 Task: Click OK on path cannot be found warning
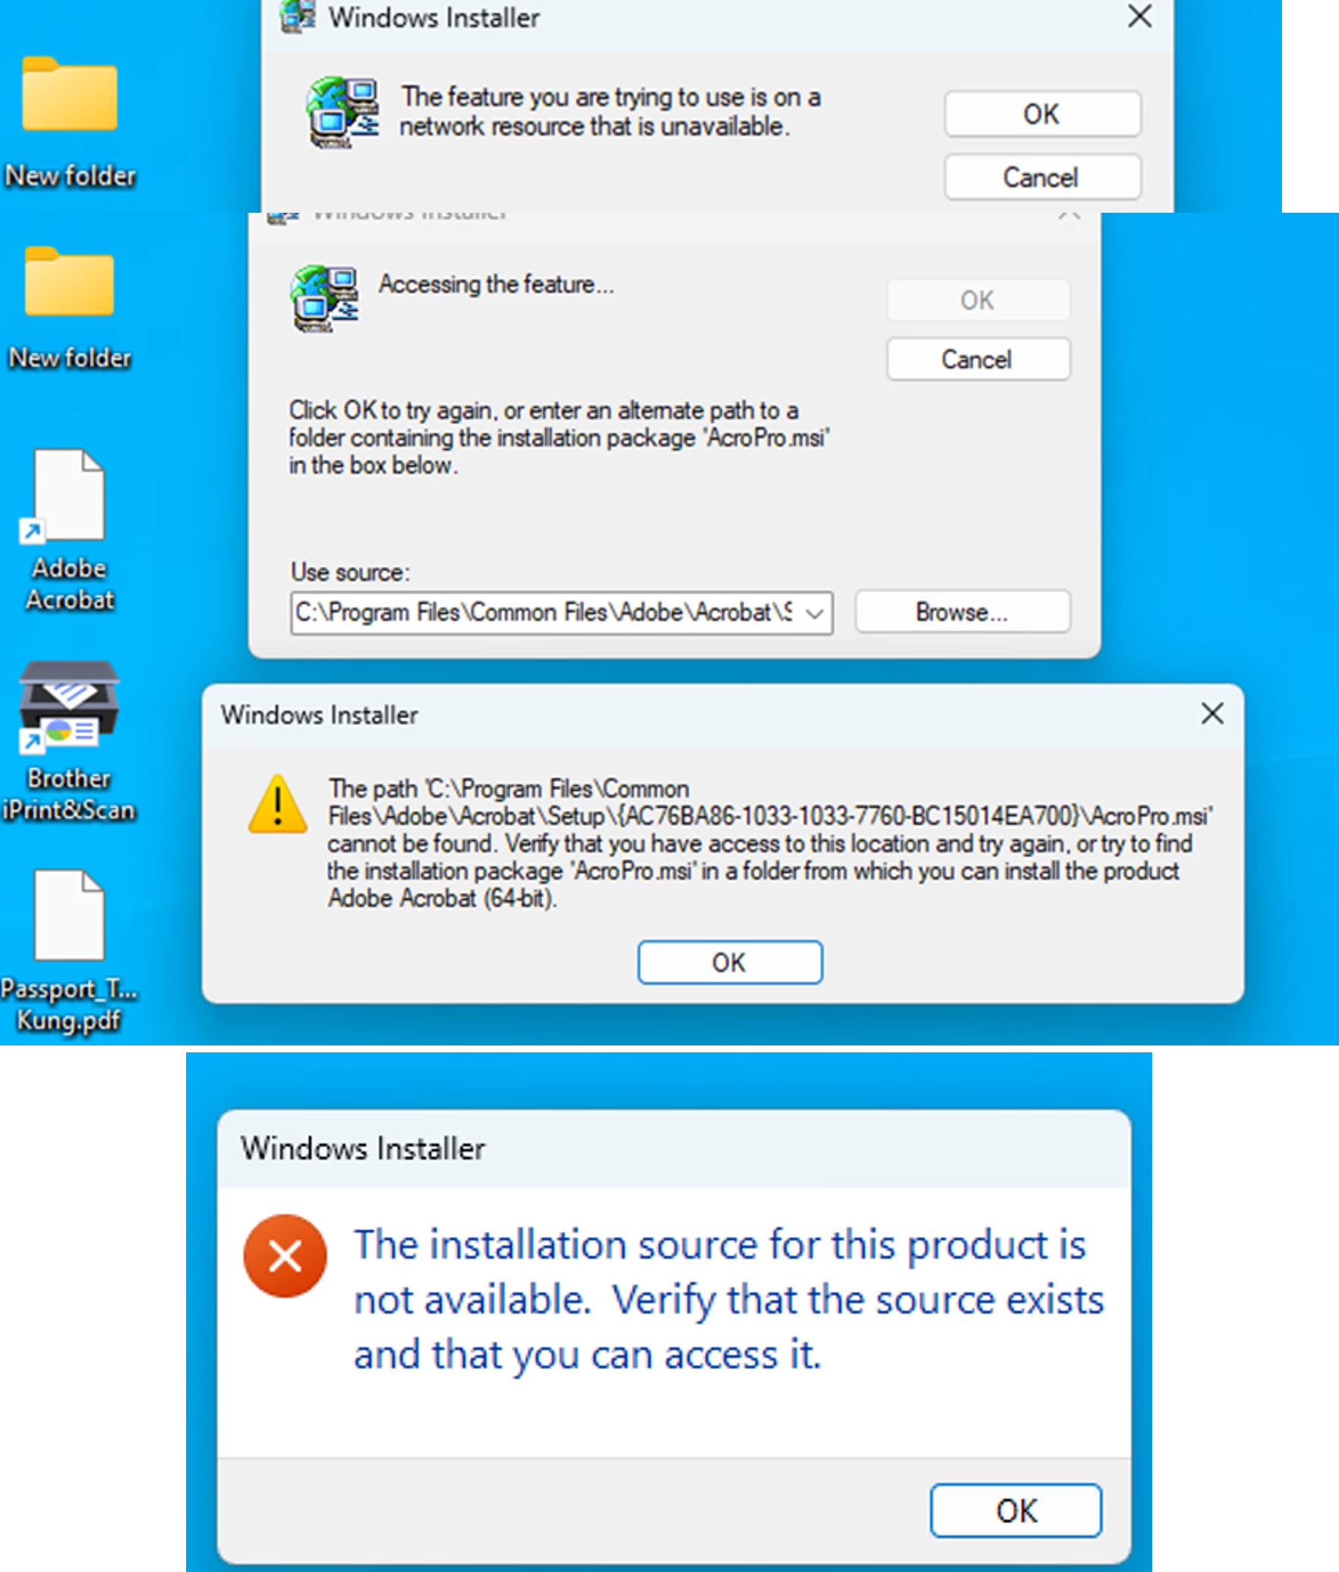point(730,963)
